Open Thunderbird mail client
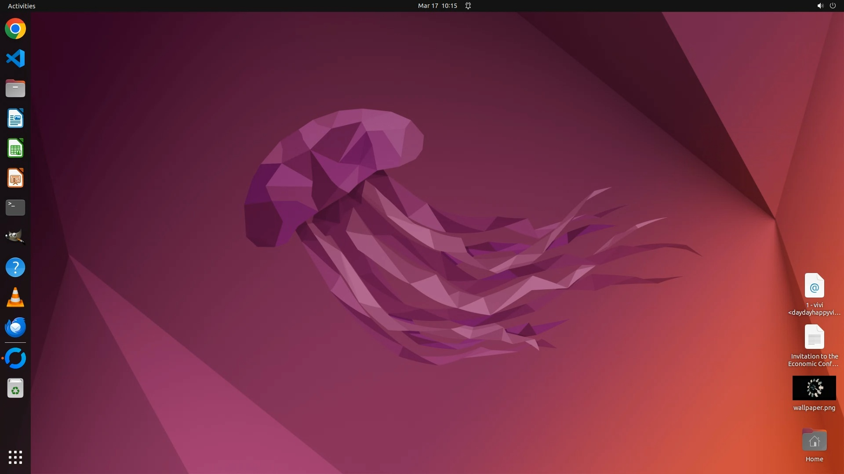Viewport: 844px width, 474px height. point(15,327)
